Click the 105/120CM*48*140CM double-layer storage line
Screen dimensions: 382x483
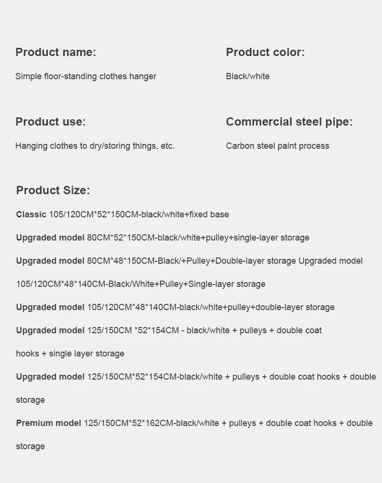175,307
